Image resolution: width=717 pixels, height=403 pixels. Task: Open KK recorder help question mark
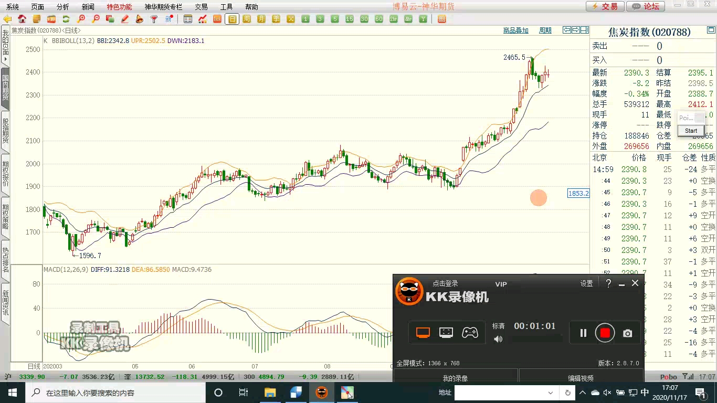pos(608,283)
